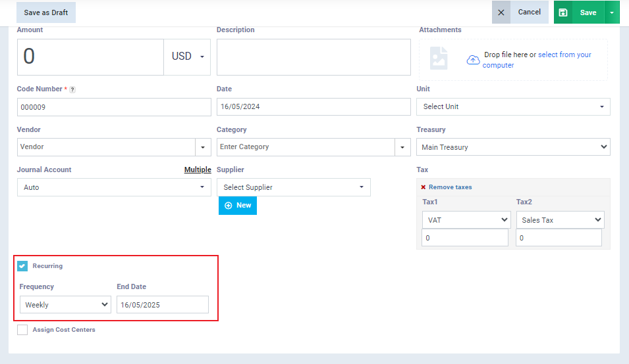This screenshot has width=629, height=364.
Task: Open the USD currency dropdown
Action: (x=188, y=57)
